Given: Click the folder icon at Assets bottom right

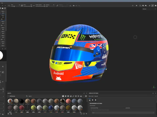Looking at the screenshot, I should (84, 114).
